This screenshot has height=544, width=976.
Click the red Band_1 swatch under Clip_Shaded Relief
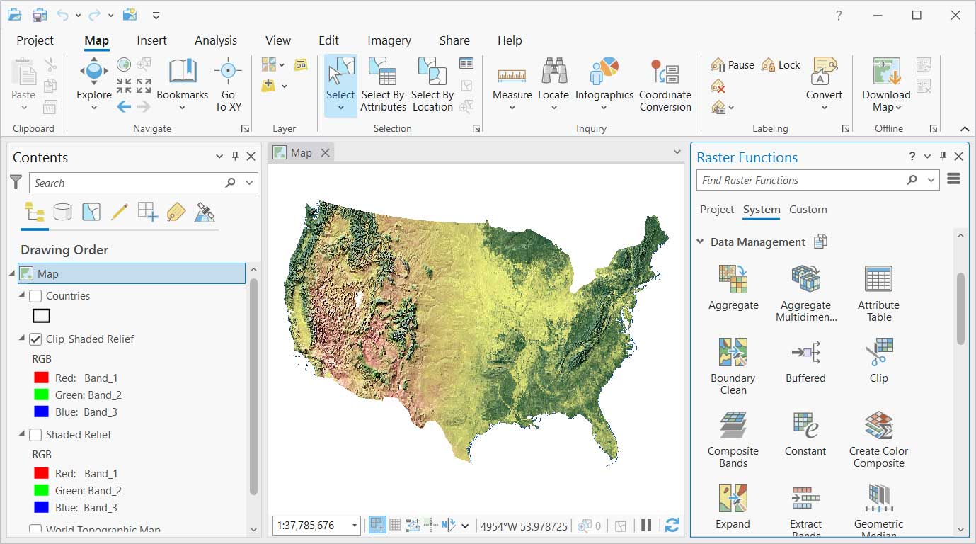(x=41, y=378)
